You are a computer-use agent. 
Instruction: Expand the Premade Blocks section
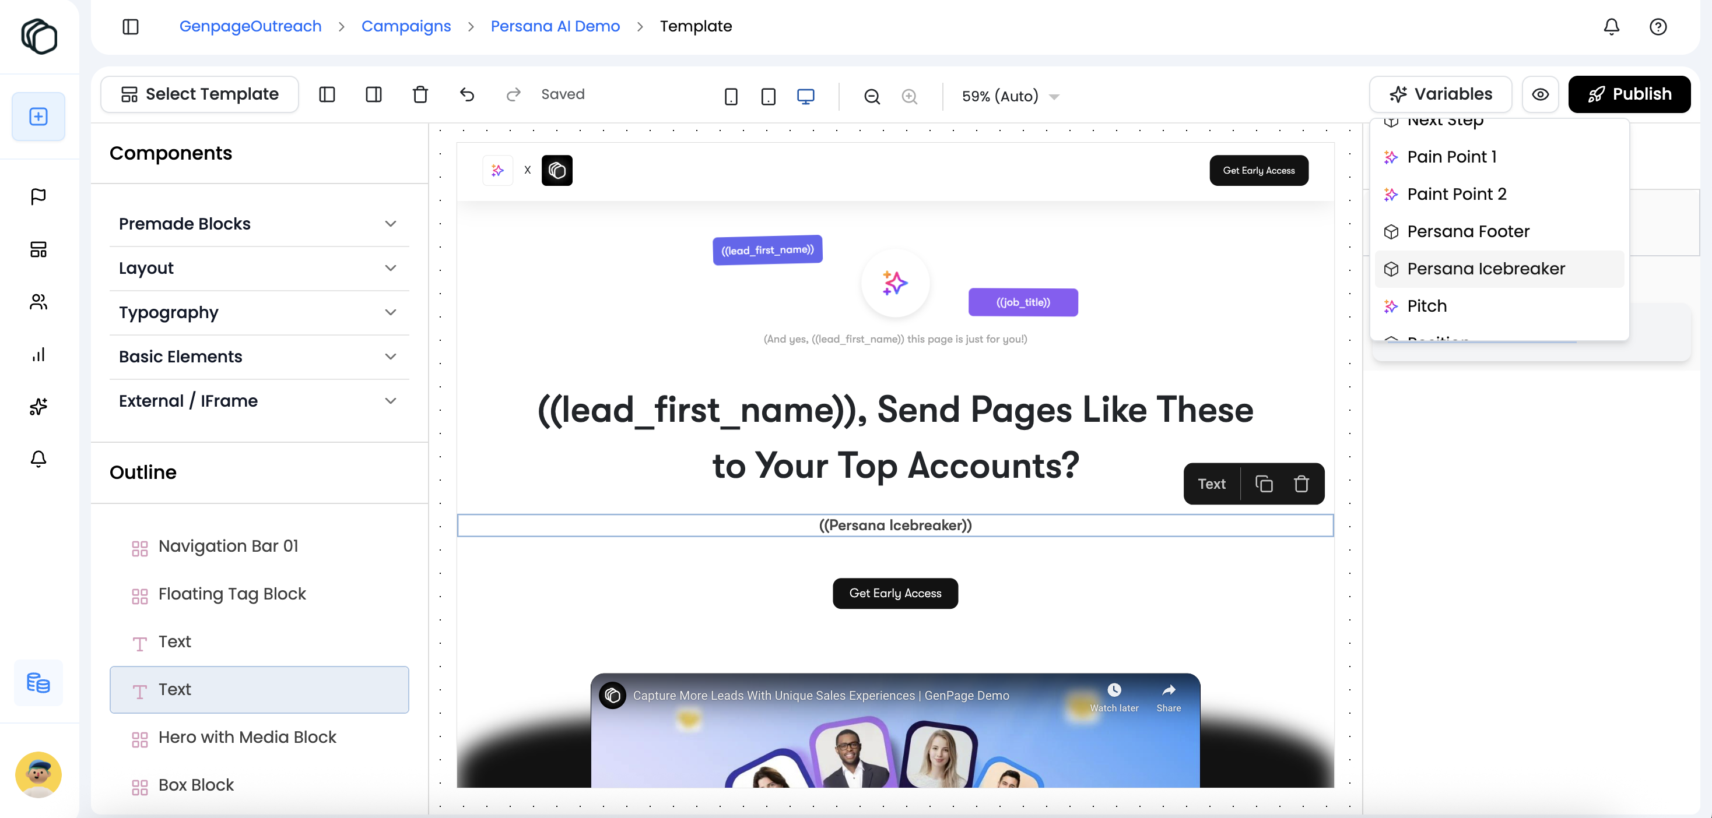(258, 224)
